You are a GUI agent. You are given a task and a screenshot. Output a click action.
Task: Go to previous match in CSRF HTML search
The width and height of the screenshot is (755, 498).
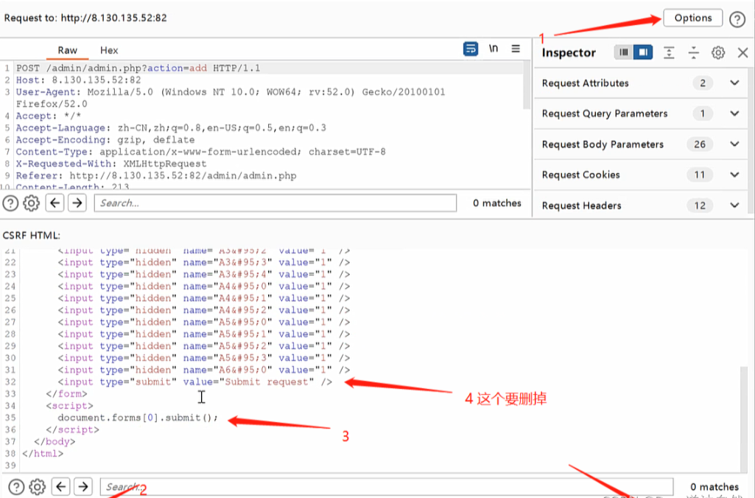point(60,486)
